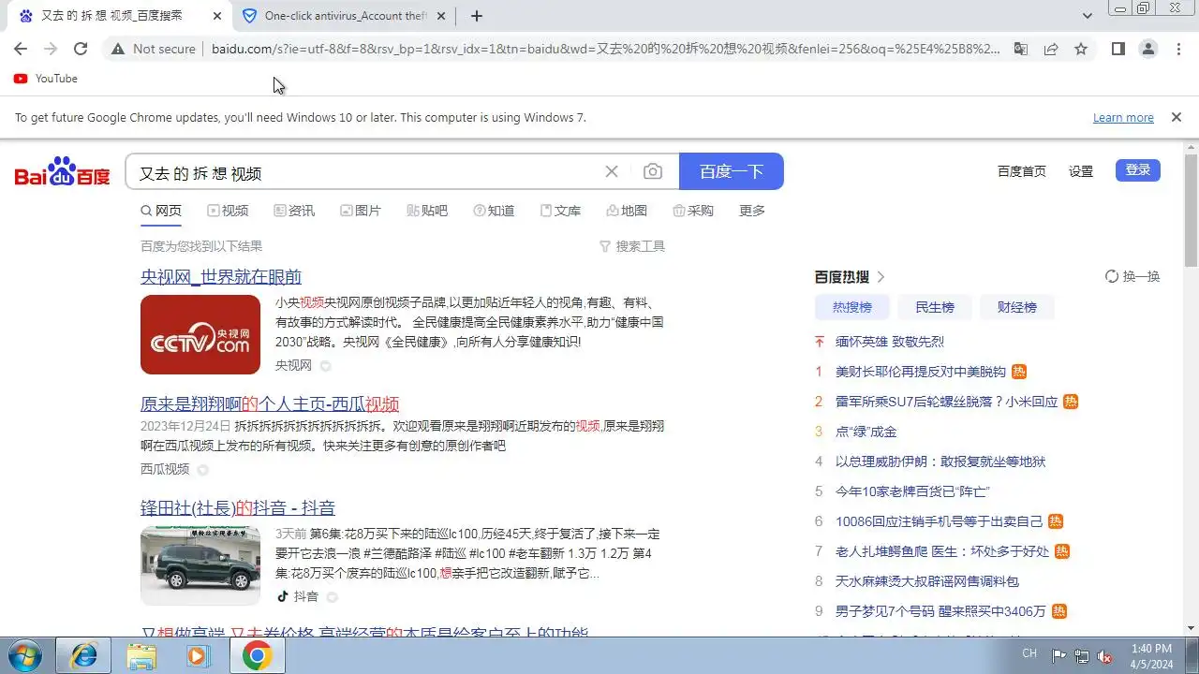Viewport: 1199px width, 674px height.
Task: Open the 百度首页 link
Action: pos(1022,170)
